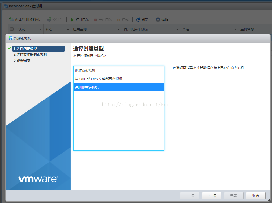Expand the 已用空间 column dropdown arrow
272x203 pixels.
[x=119, y=29]
